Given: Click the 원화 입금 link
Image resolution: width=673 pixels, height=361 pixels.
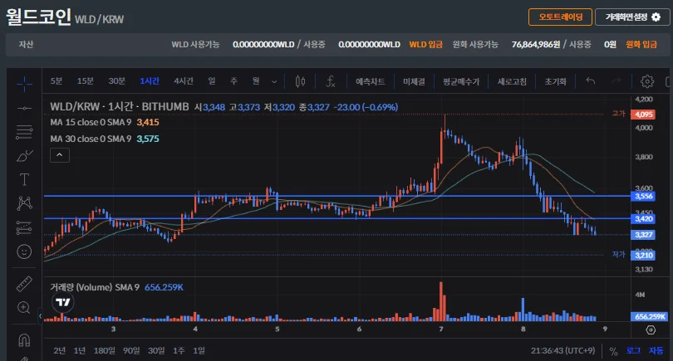Looking at the screenshot, I should (x=641, y=44).
